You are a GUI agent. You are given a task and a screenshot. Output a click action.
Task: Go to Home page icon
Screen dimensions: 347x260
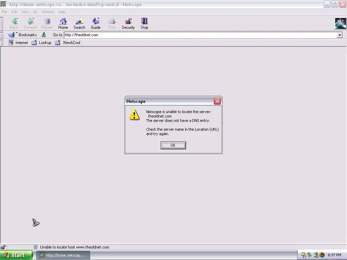63,23
